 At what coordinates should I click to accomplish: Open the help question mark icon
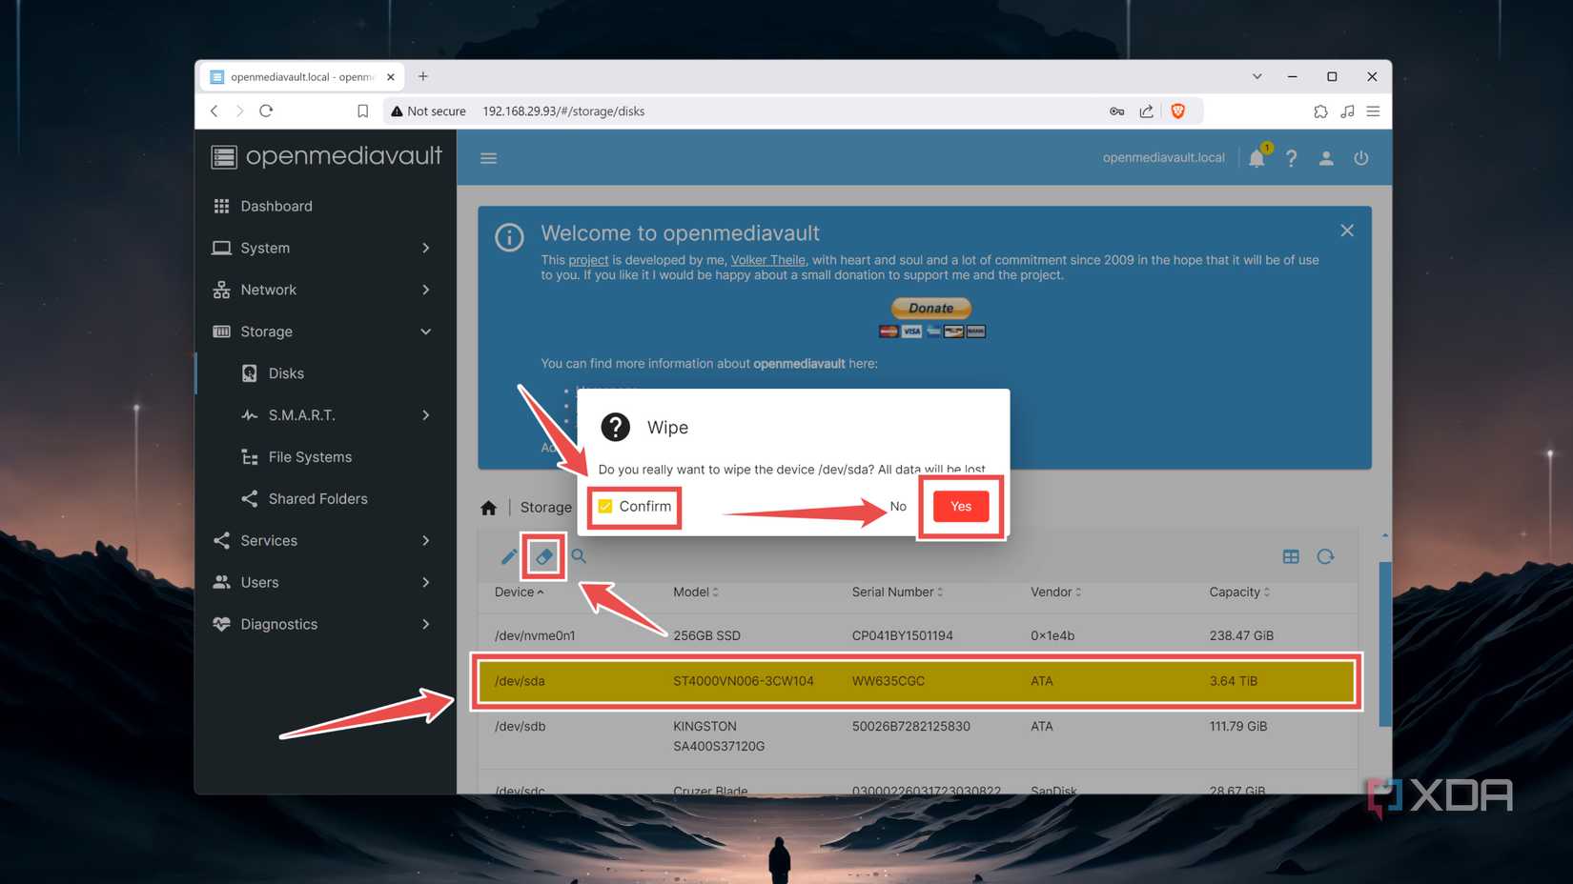[x=1291, y=158]
